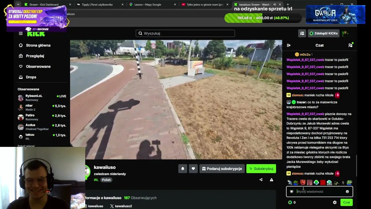371x209 pixels.
Task: Open the emoji picker in chat input
Action: point(347,192)
